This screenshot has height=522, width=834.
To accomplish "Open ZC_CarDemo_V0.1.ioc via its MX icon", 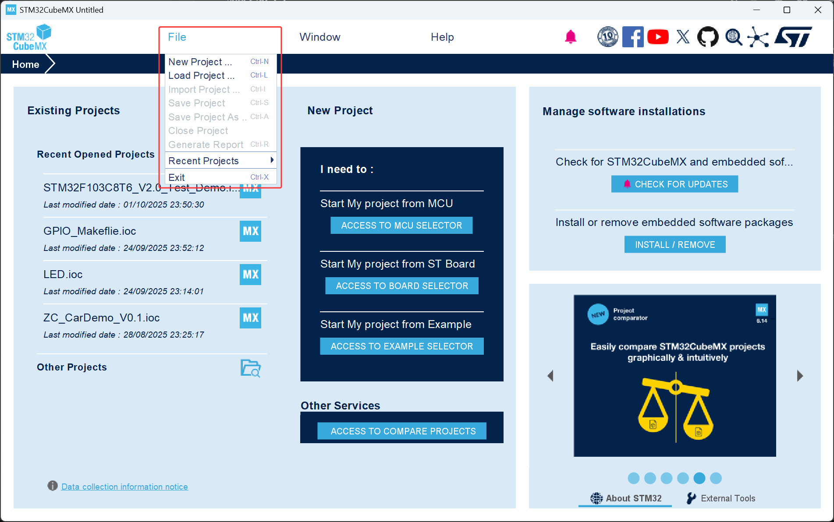I will tap(250, 318).
